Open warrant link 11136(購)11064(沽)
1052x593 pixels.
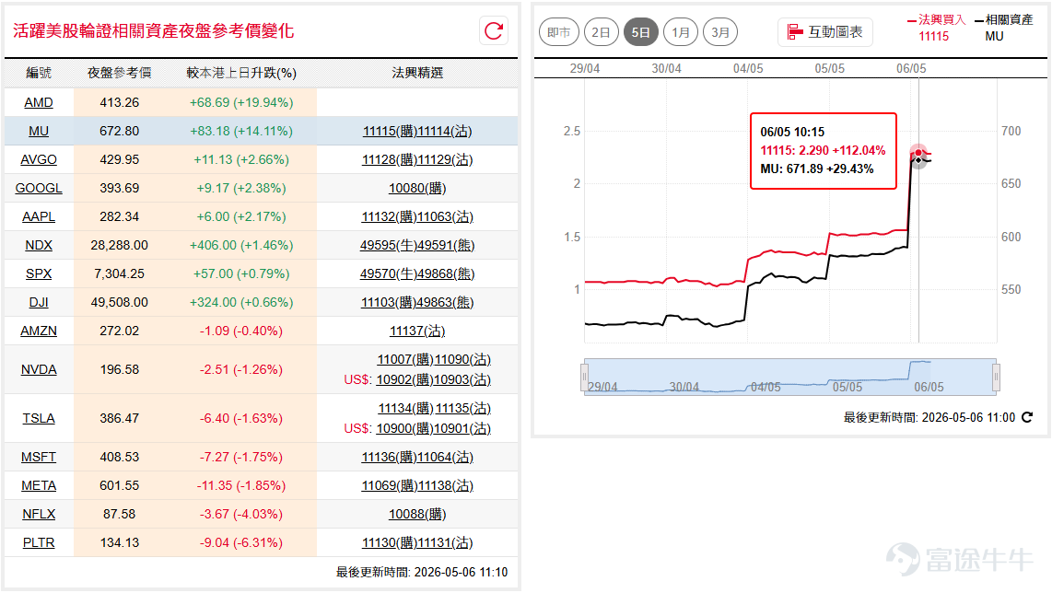(x=417, y=457)
